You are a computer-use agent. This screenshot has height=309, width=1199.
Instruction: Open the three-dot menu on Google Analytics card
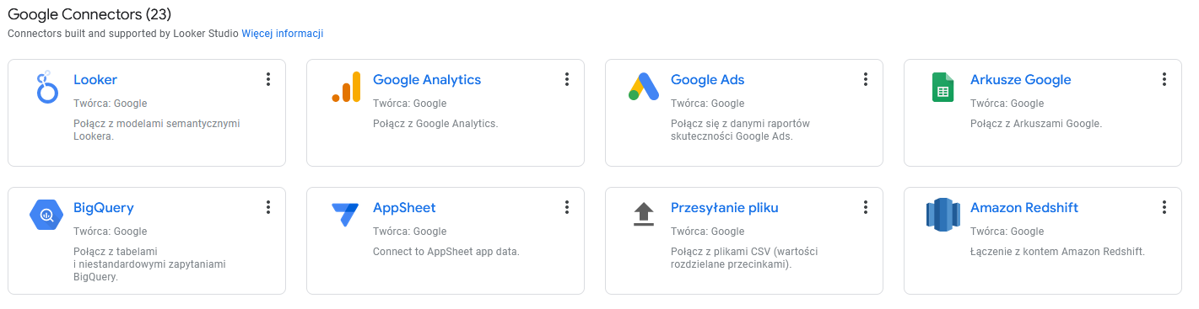pyautogui.click(x=567, y=79)
